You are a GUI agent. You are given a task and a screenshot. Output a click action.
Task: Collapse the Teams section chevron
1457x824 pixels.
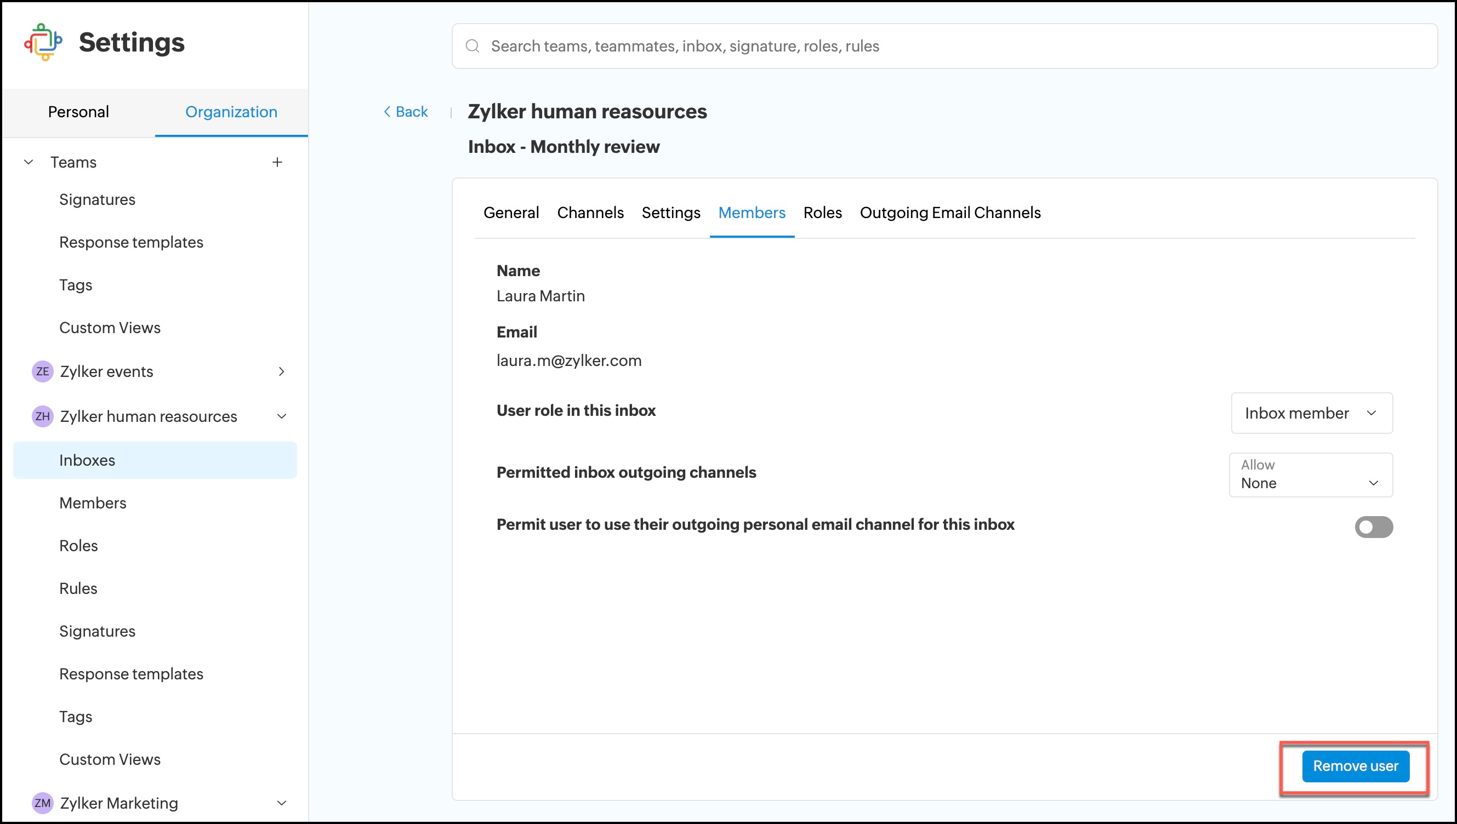tap(29, 162)
